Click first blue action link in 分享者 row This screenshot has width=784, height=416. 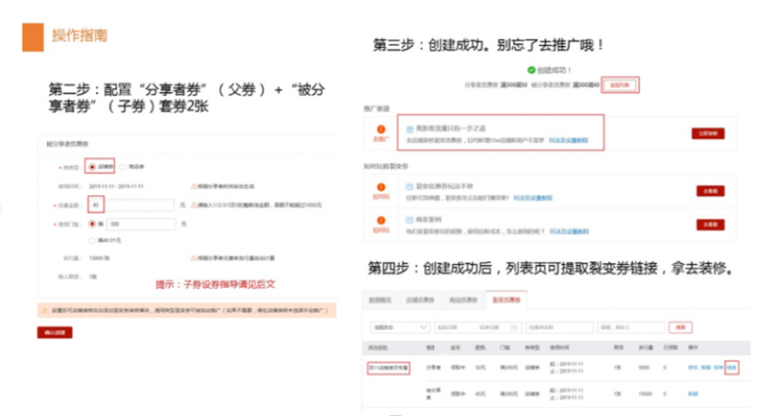tap(693, 367)
